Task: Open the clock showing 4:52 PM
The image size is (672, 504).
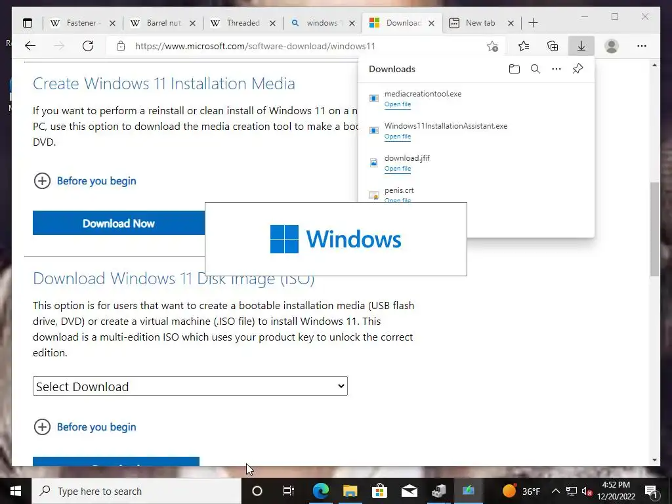Action: click(616, 491)
